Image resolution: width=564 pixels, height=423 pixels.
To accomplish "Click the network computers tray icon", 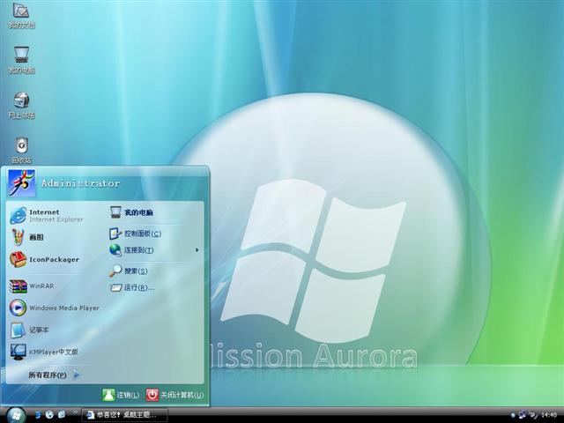I will point(523,415).
